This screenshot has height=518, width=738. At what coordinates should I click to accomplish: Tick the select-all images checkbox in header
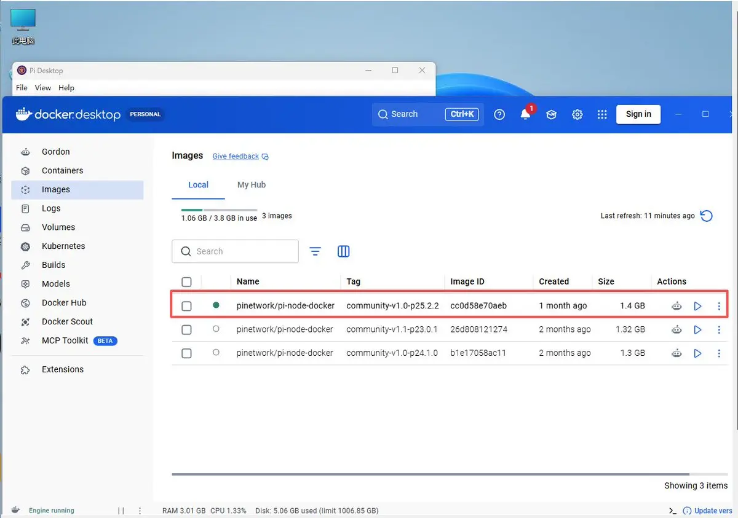point(187,282)
